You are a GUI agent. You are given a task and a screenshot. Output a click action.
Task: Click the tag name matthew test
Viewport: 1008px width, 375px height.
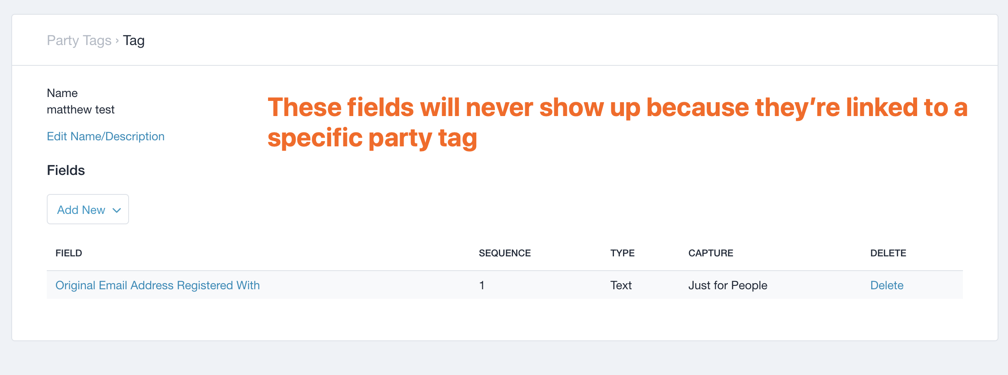pos(81,110)
